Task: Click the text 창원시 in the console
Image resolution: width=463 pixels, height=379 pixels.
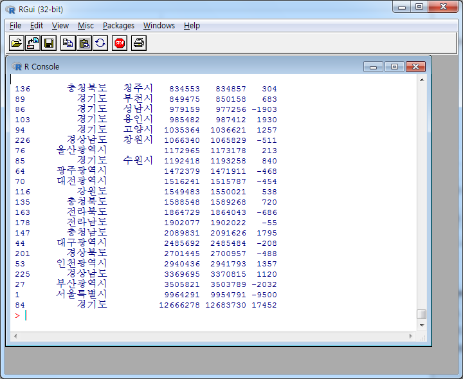Action: coord(138,140)
